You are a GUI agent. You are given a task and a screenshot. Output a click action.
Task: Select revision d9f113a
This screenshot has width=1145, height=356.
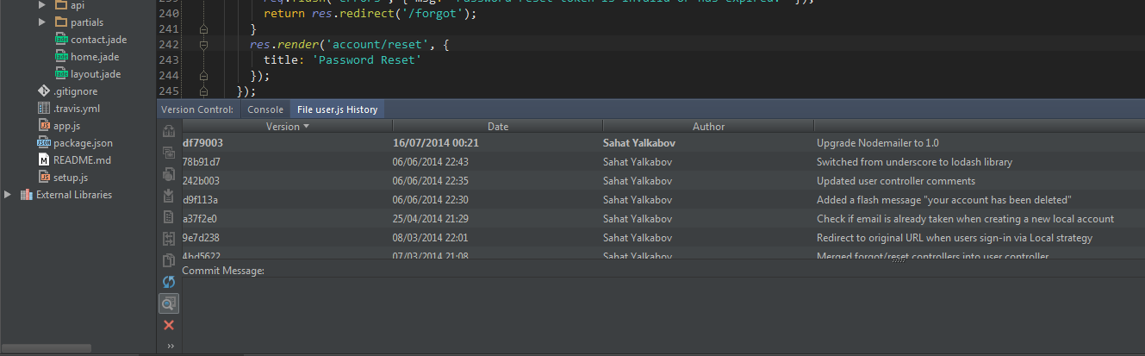point(663,199)
